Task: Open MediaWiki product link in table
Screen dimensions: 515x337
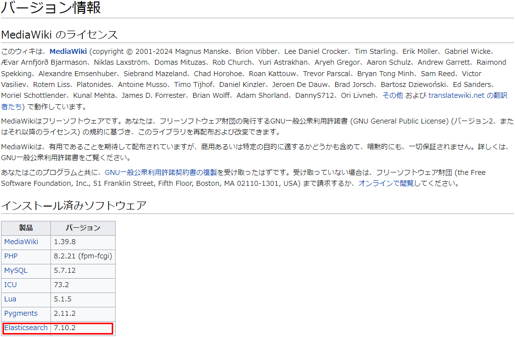Action: point(21,242)
